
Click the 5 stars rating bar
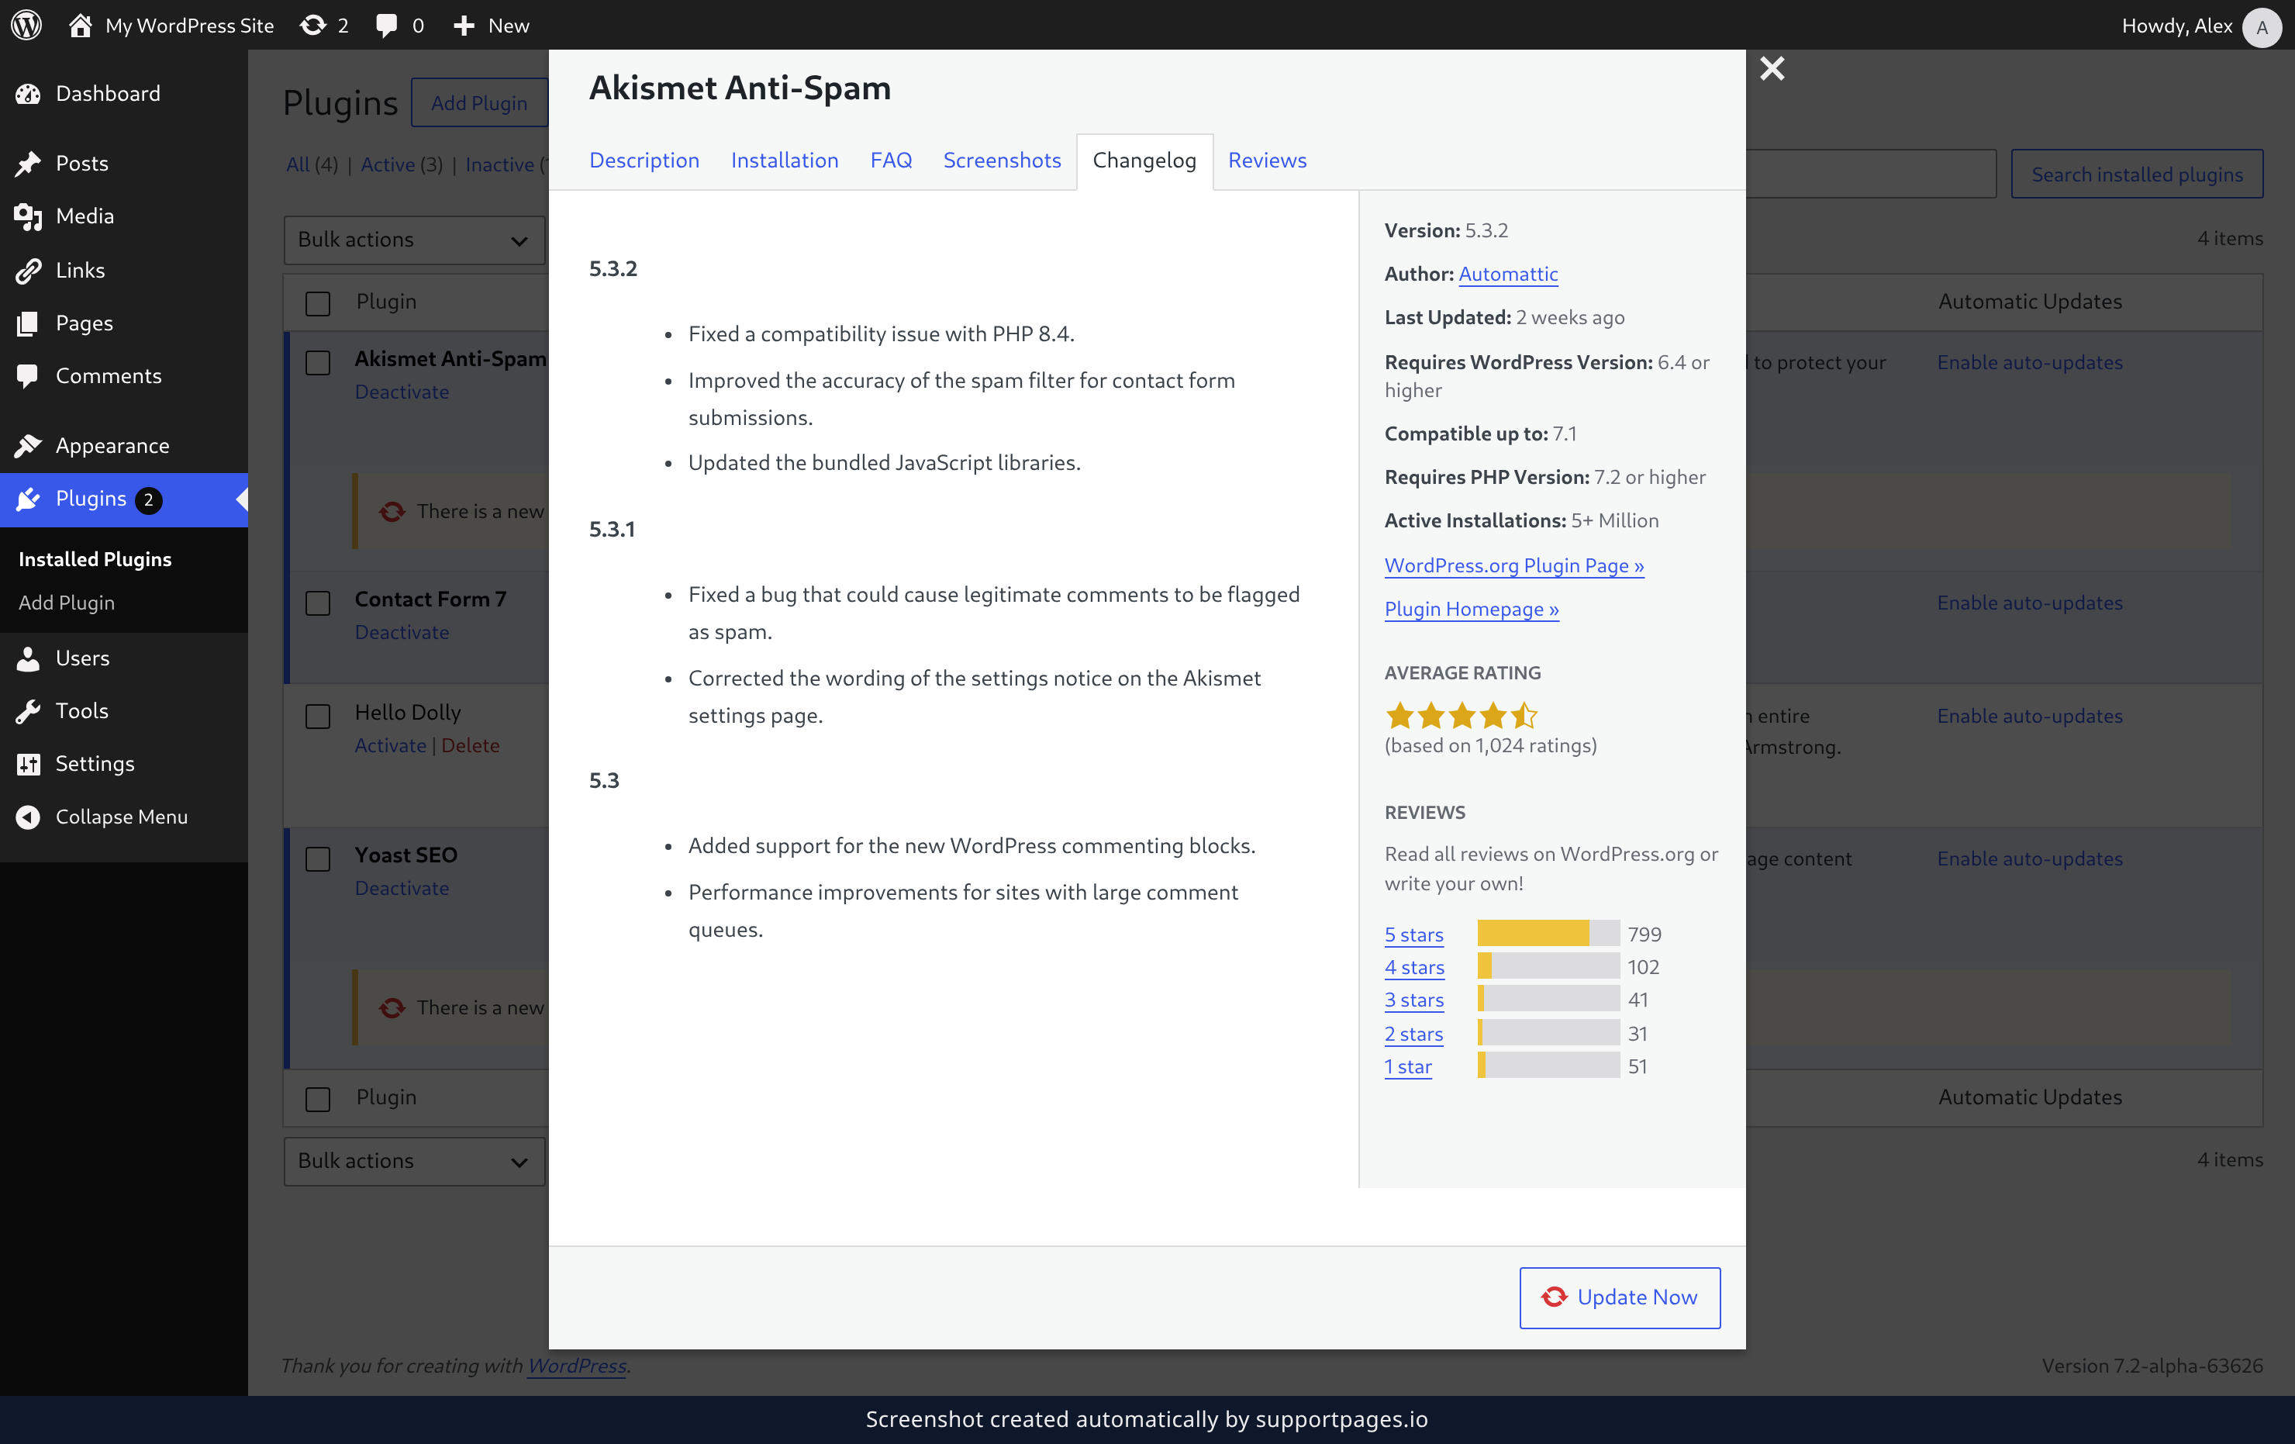tap(1548, 933)
